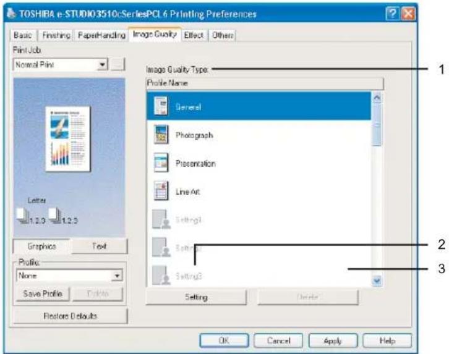This screenshot has width=449, height=354.
Task: Select the General profile icon
Action: point(161,106)
